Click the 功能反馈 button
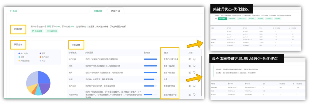Image resolution: width=311 pixels, height=104 pixels. coord(52,31)
